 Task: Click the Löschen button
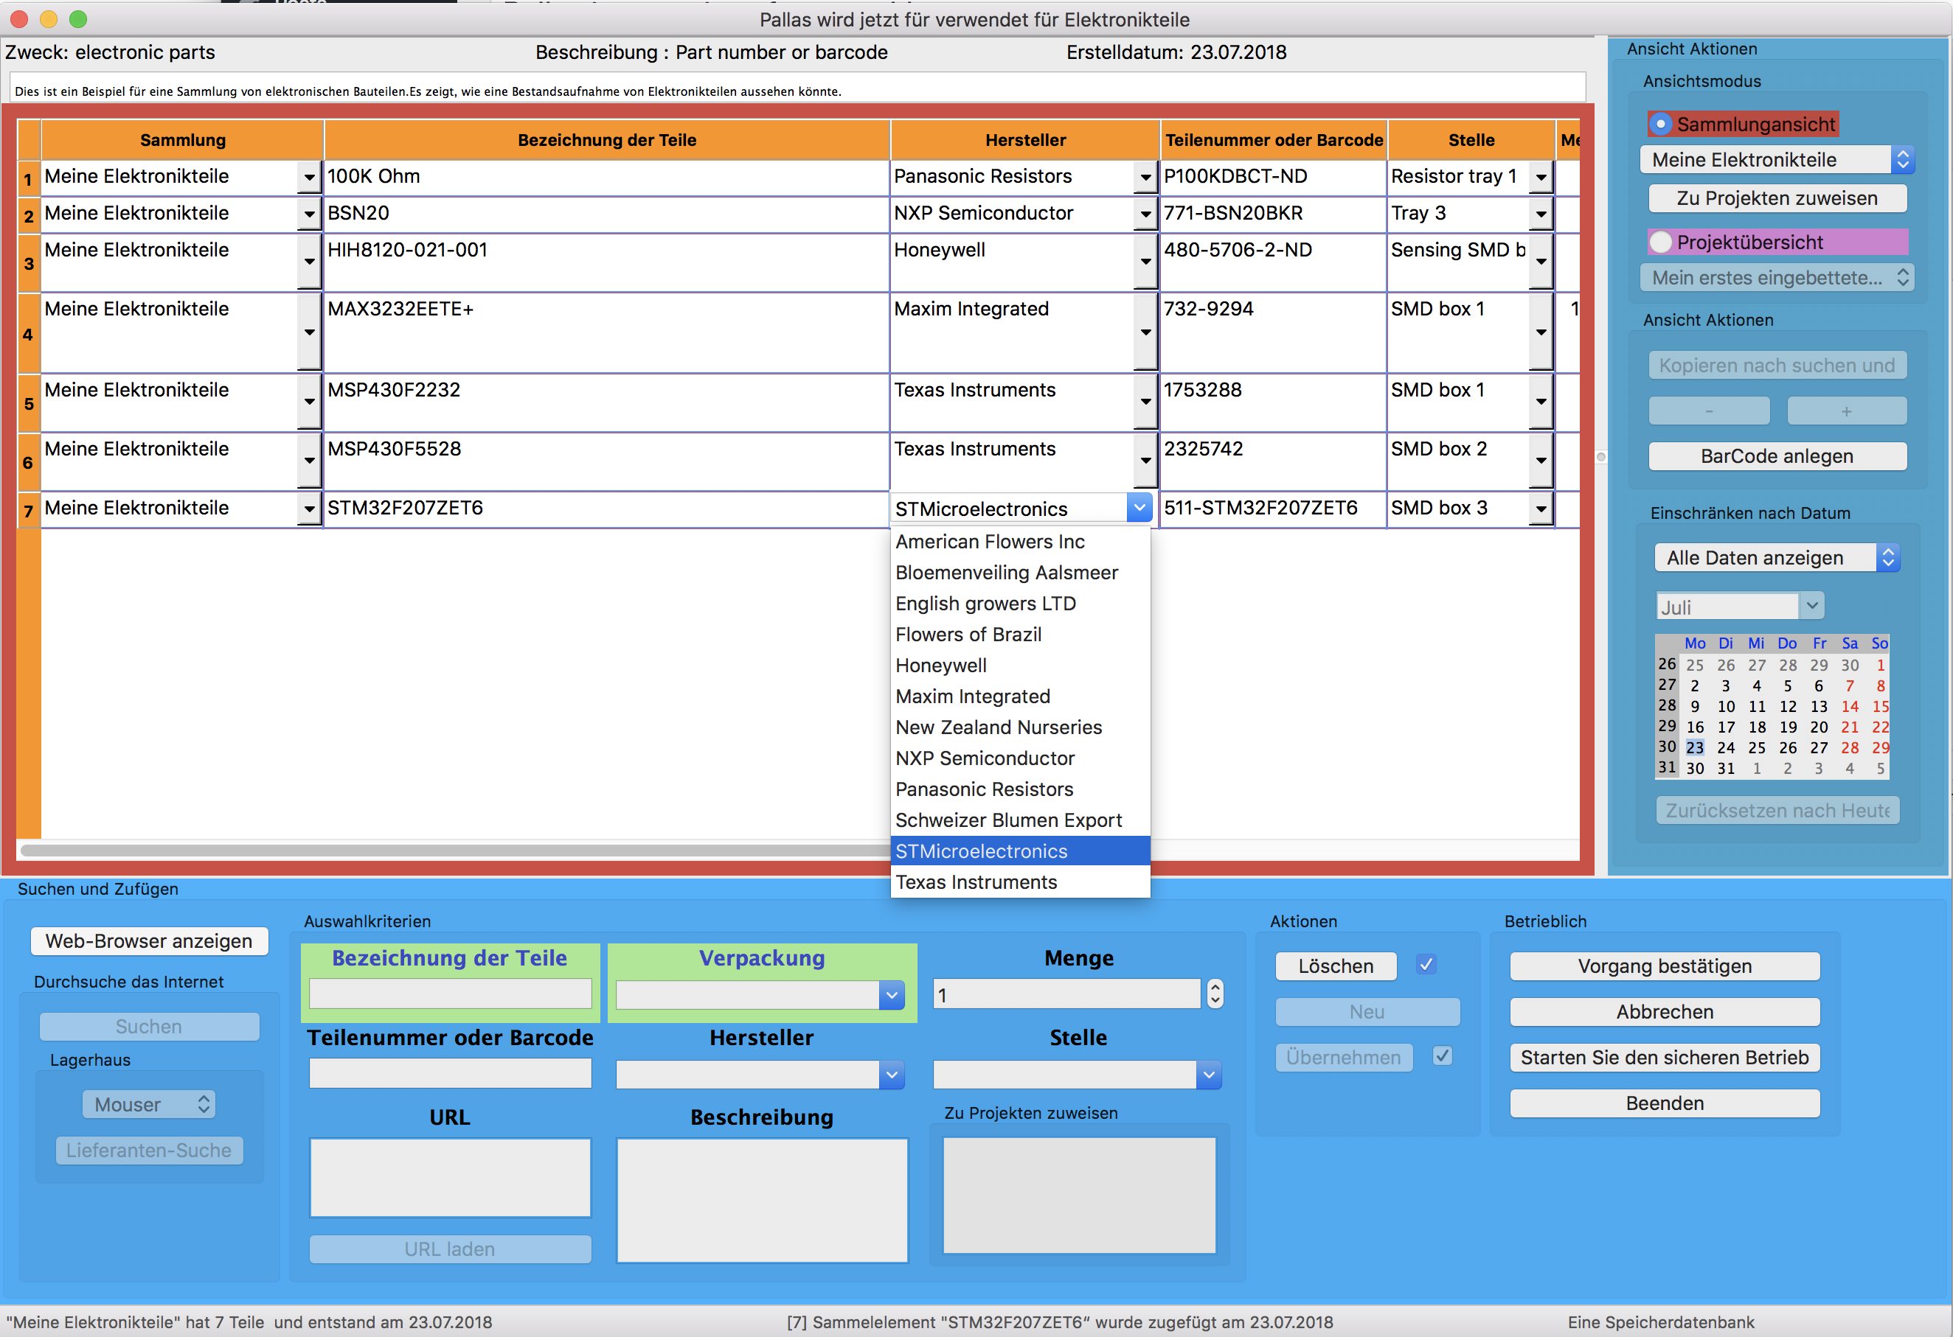coord(1336,966)
